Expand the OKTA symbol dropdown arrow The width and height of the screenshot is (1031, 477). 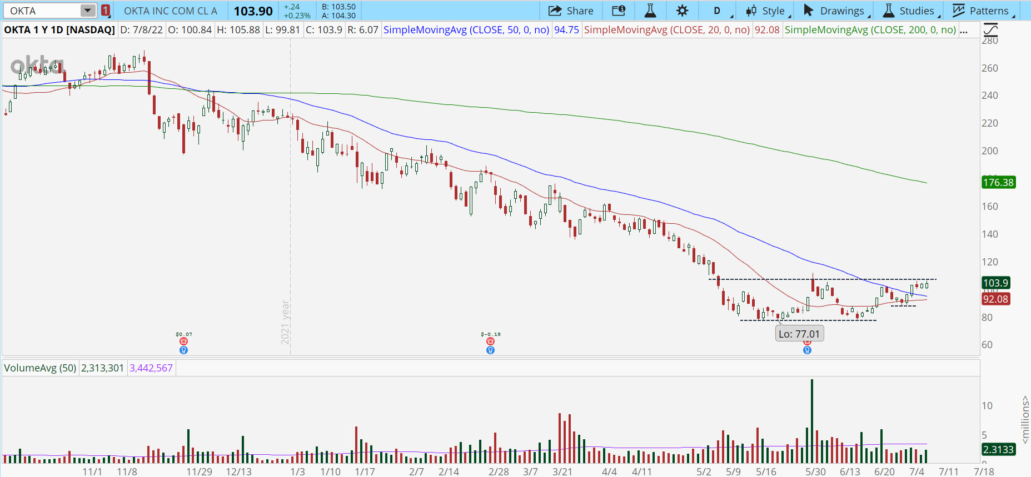pos(87,11)
